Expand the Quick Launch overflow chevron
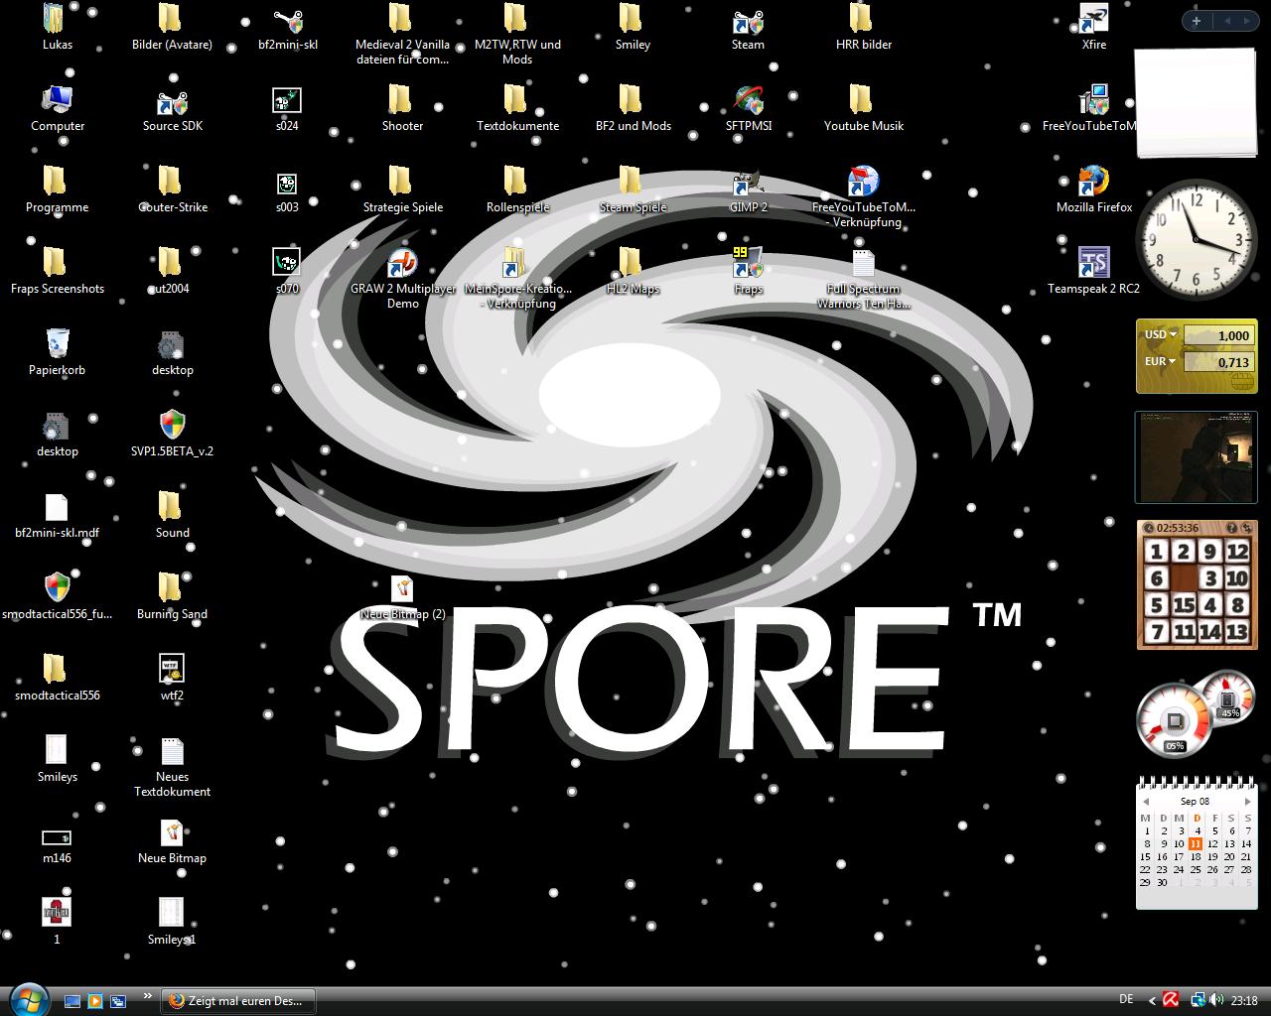This screenshot has width=1271, height=1016. pos(148,996)
